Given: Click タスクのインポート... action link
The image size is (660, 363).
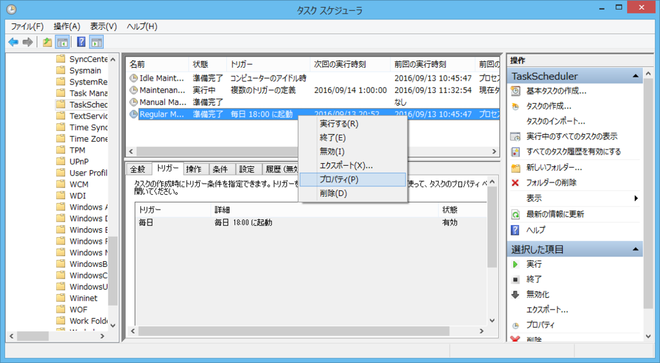Looking at the screenshot, I should tap(556, 121).
